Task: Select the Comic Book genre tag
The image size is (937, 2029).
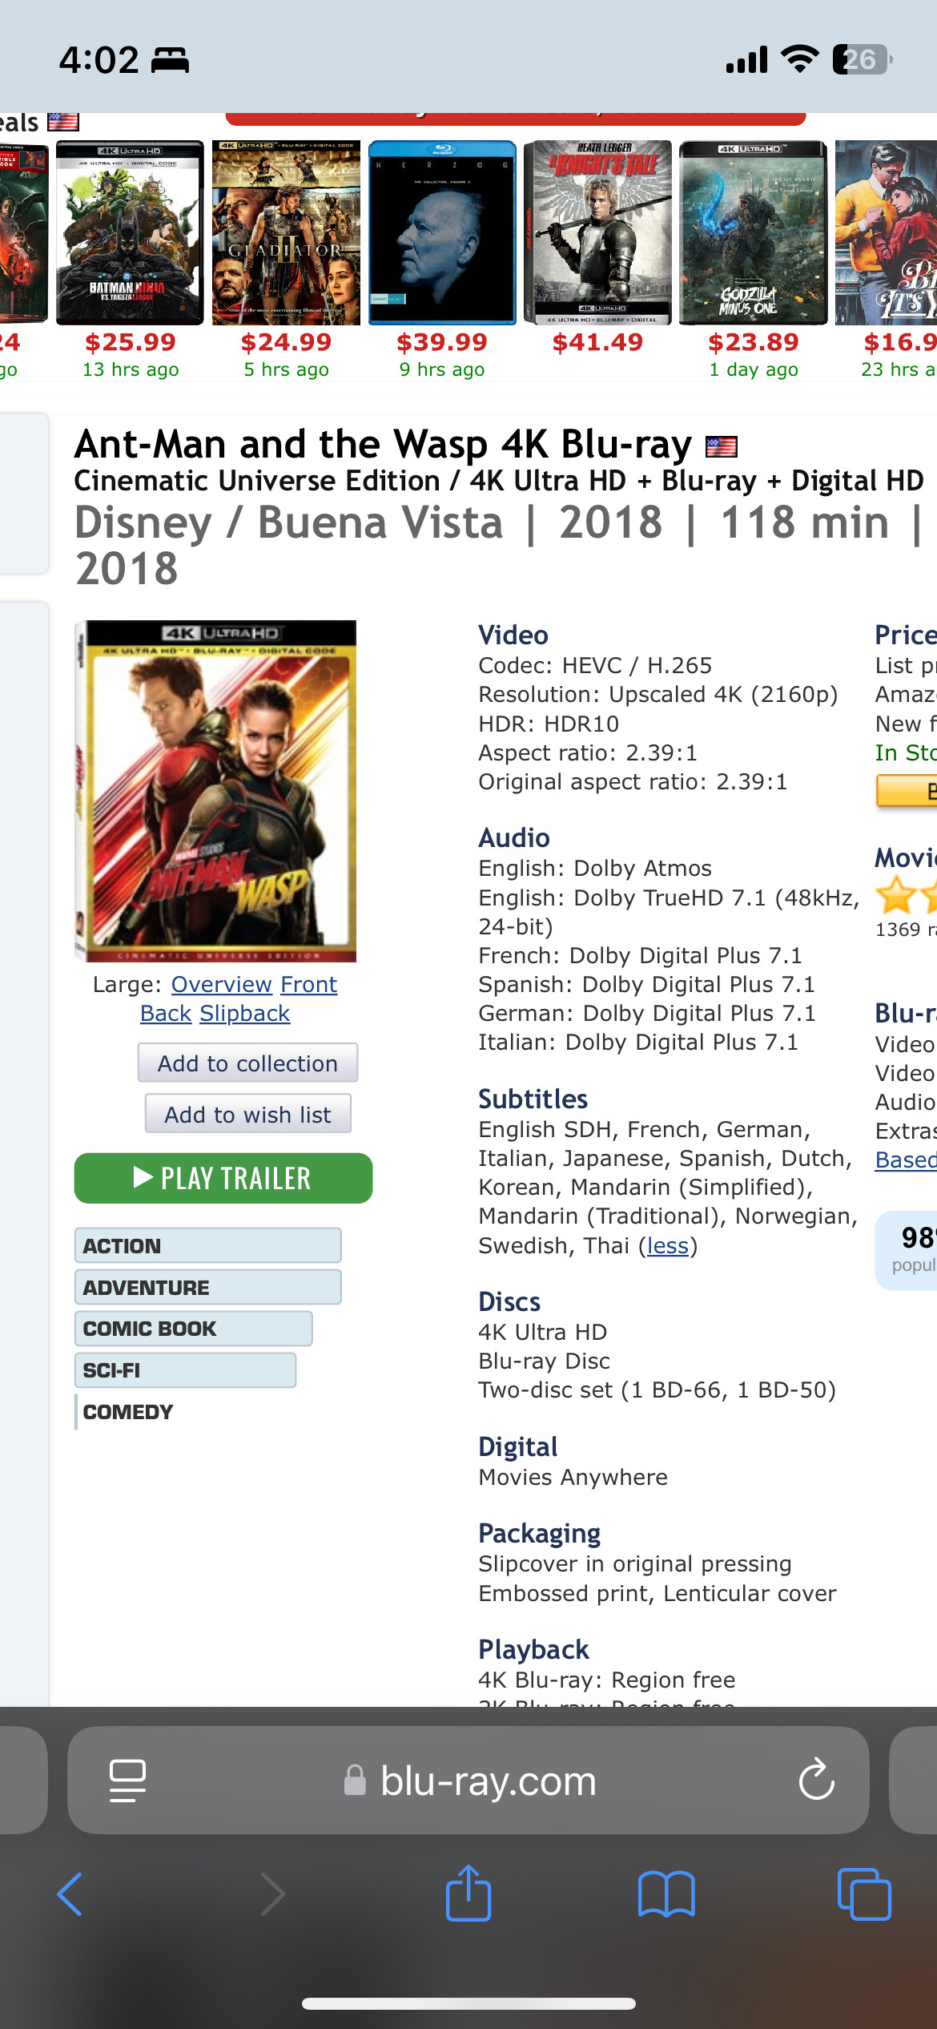Action: 193,1329
